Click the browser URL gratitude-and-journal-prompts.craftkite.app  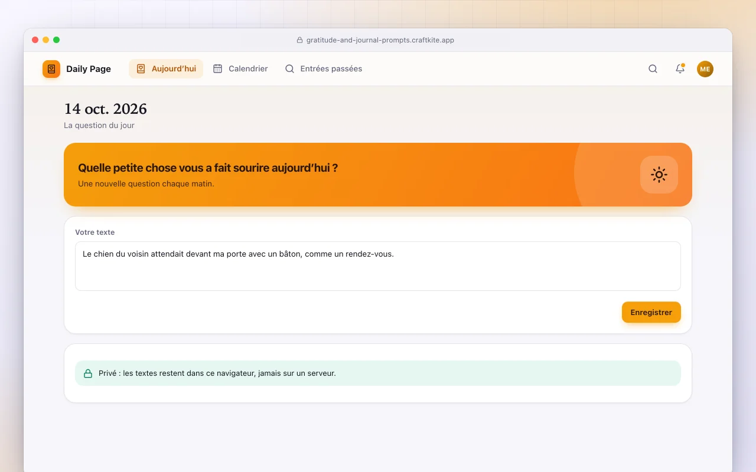[x=380, y=40]
